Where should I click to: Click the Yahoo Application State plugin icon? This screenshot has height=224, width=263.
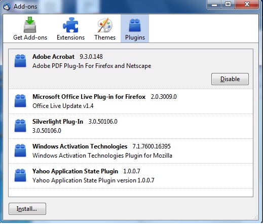tap(20, 175)
